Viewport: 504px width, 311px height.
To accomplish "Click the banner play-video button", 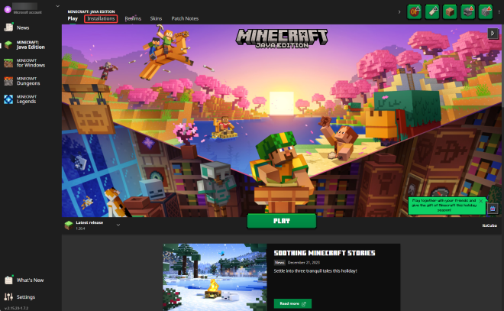I will pos(493,34).
